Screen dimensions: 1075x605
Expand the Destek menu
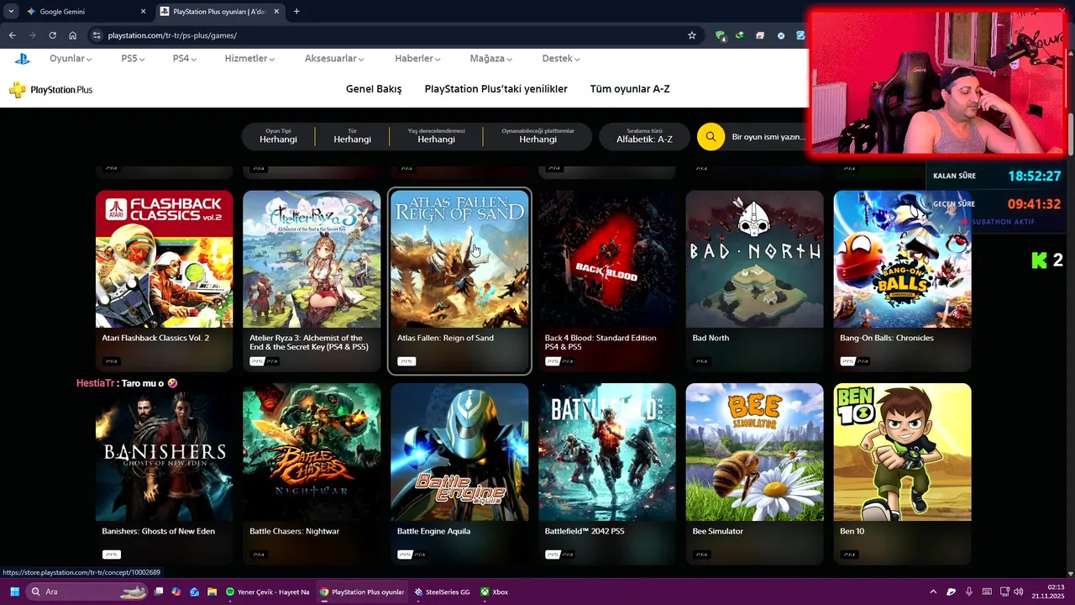(x=561, y=59)
